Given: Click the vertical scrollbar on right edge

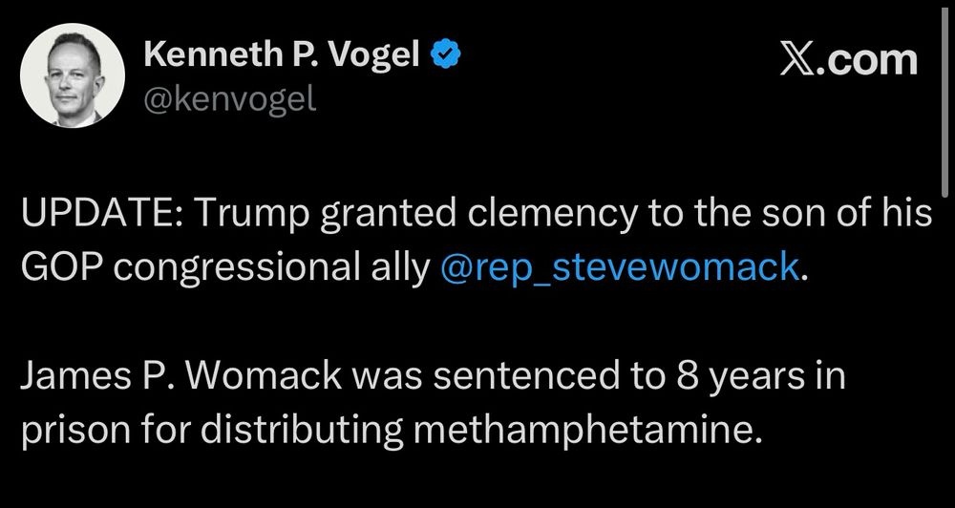Looking at the screenshot, I should [944, 95].
